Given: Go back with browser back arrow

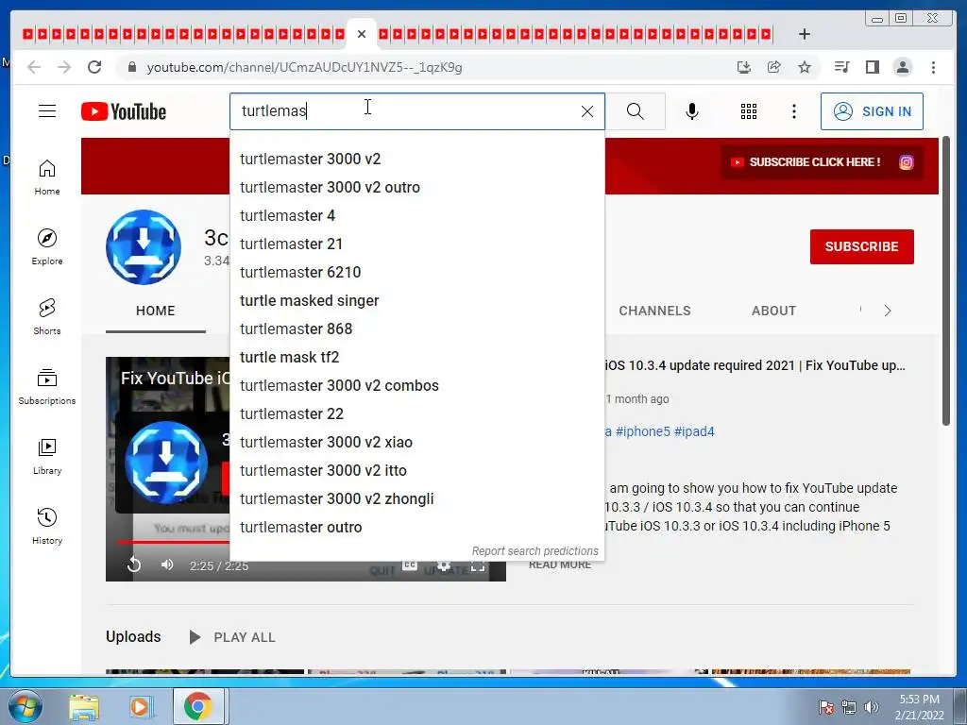Looking at the screenshot, I should coord(34,67).
